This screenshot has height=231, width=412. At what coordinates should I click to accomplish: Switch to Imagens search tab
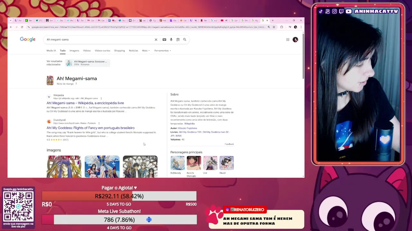click(74, 51)
